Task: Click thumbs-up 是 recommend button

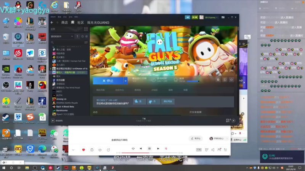Action: coord(139,101)
